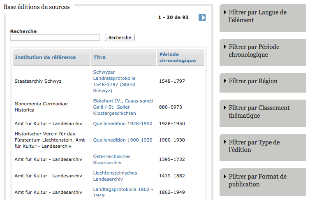Expand Filtrer par Langue de l'élément
Viewport: 310px width, 200px height.
click(257, 16)
